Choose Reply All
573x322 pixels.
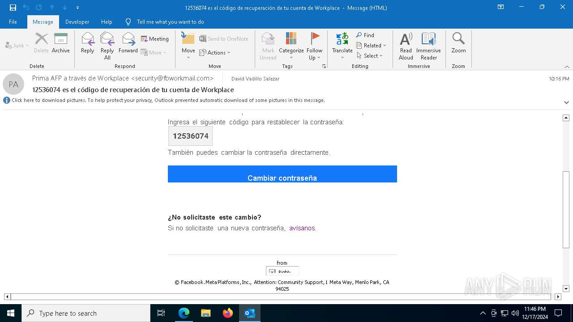click(x=107, y=46)
